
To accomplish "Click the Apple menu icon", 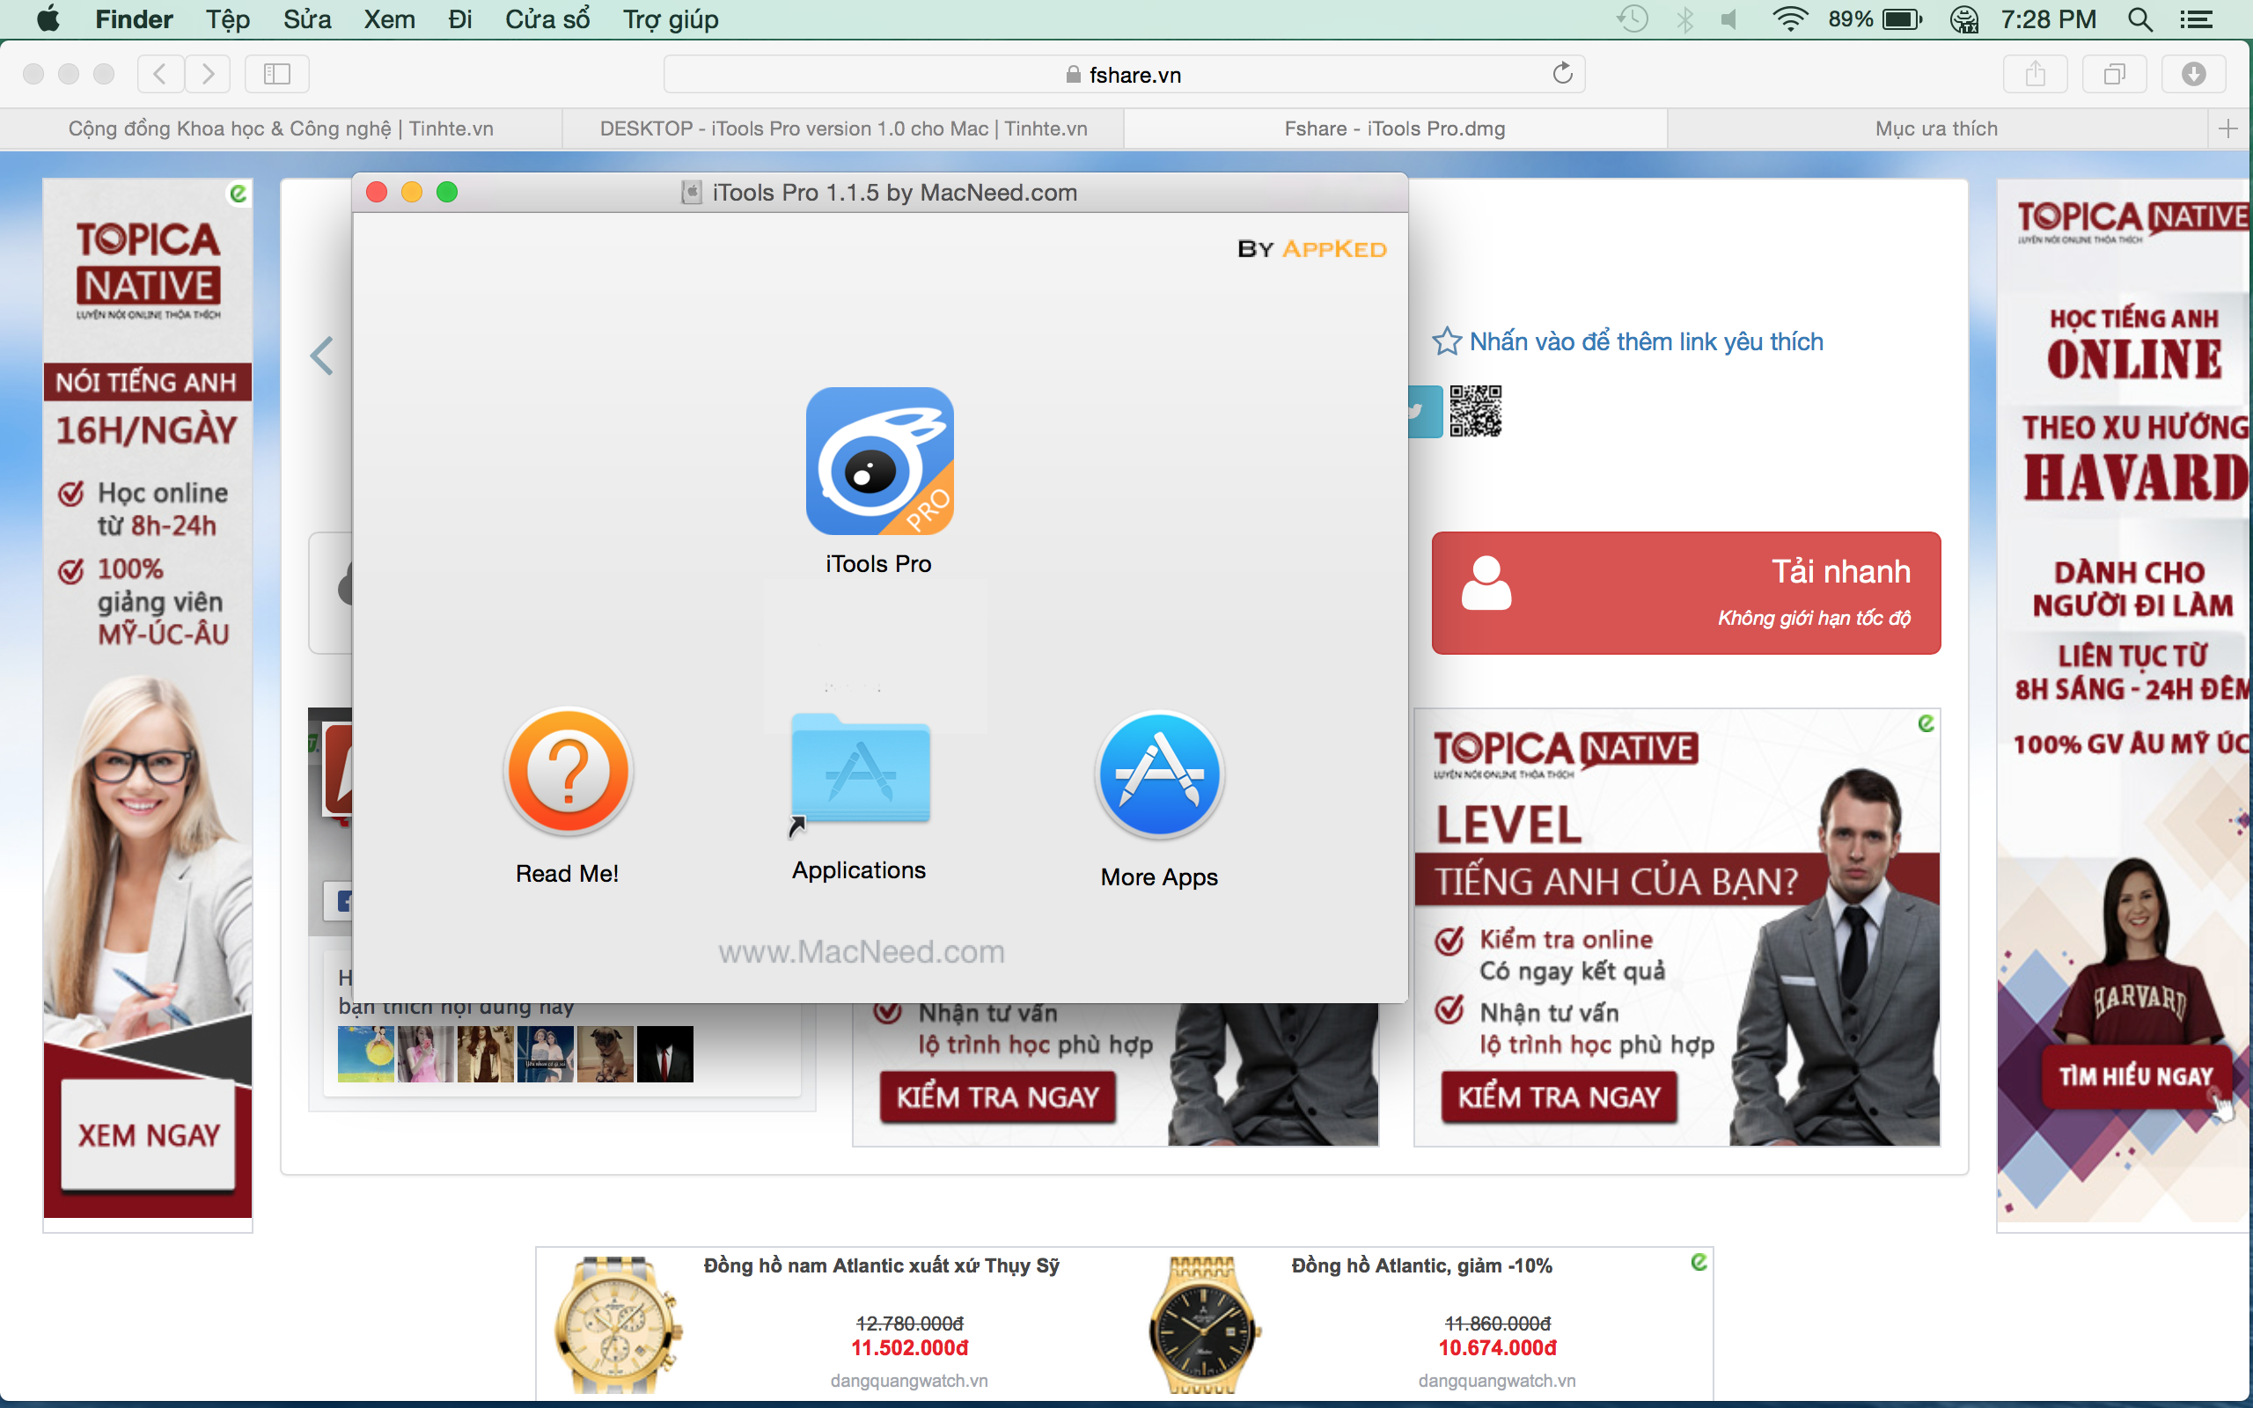I will coord(48,19).
